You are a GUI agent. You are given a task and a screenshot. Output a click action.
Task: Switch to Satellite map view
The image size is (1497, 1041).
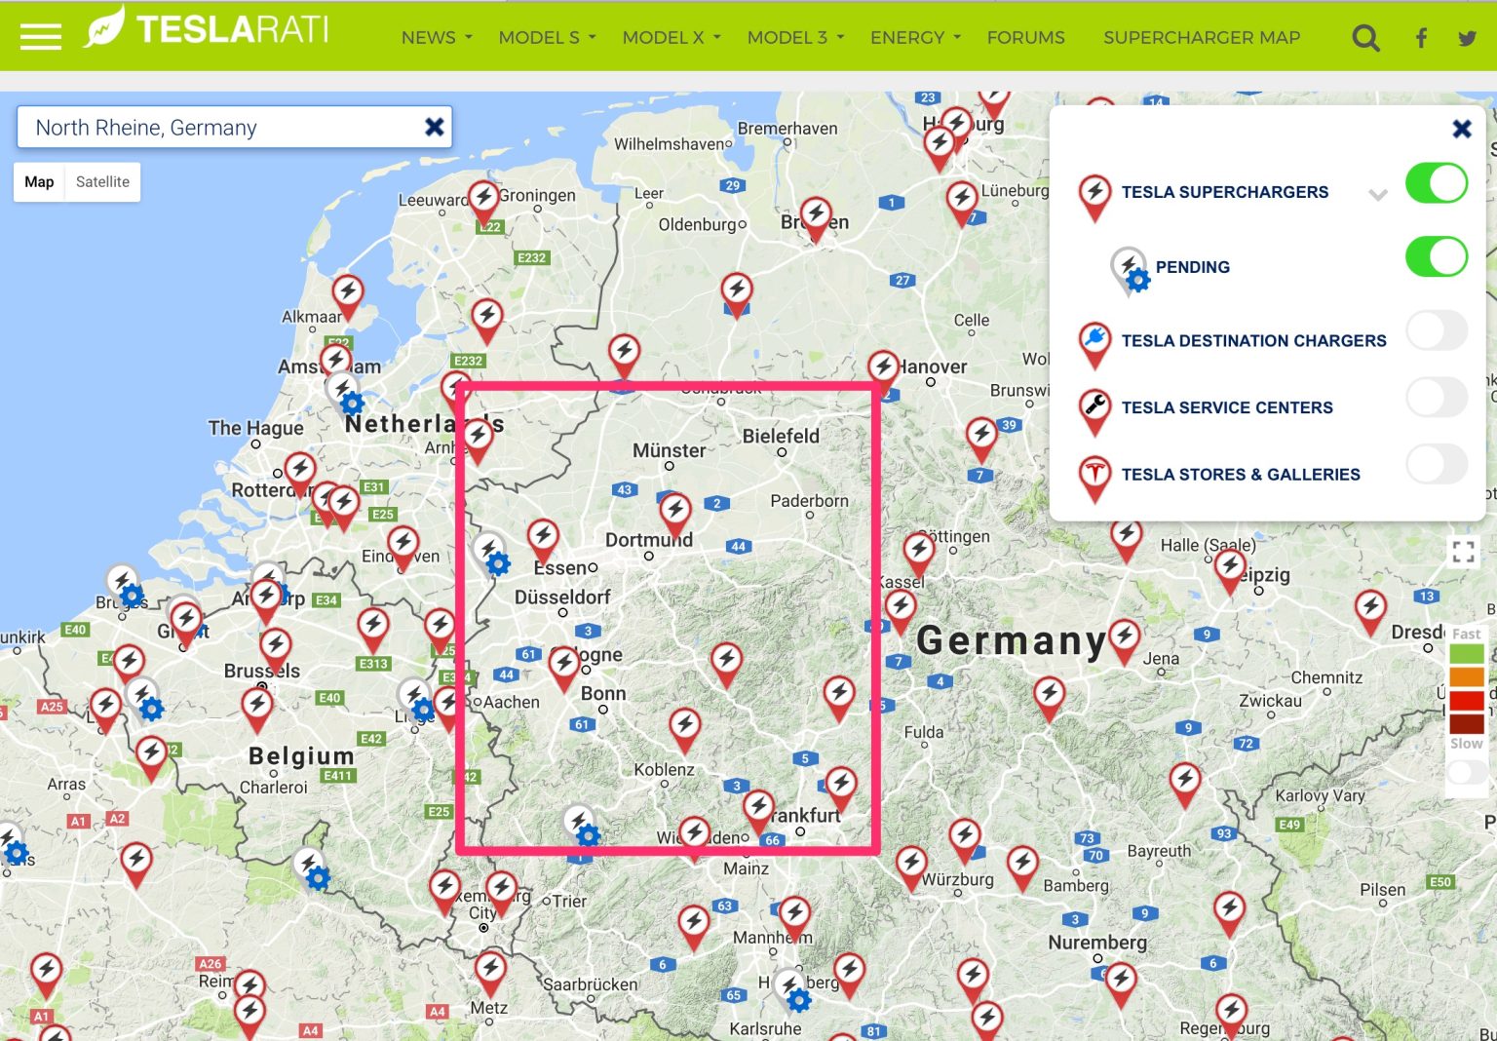(102, 182)
